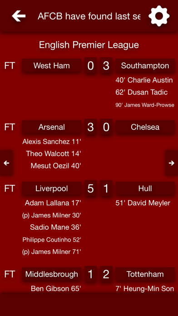Tap Liverpool's score of 5
The width and height of the screenshot is (178, 316).
click(x=90, y=188)
